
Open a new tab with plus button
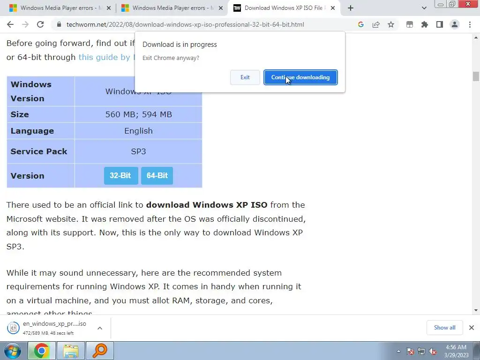point(351,8)
